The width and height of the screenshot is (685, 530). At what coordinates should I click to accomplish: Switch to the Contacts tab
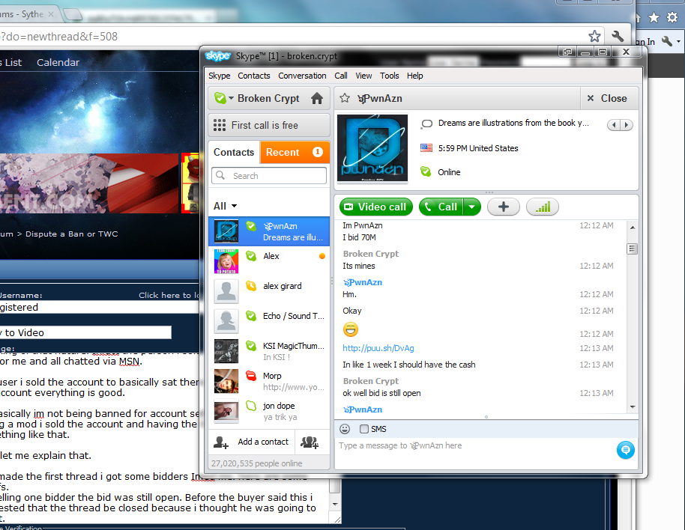[x=234, y=152]
